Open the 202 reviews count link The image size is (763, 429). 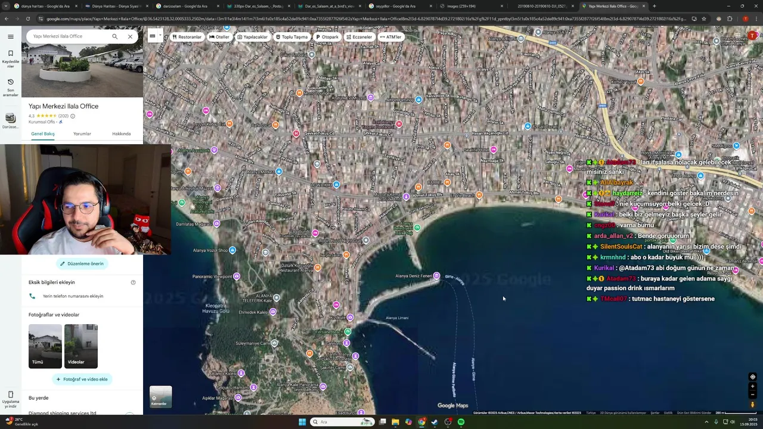pyautogui.click(x=63, y=116)
